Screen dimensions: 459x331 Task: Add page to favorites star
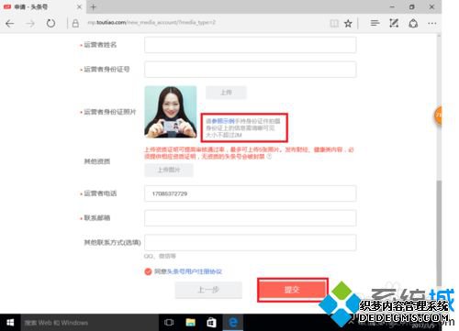(348, 23)
